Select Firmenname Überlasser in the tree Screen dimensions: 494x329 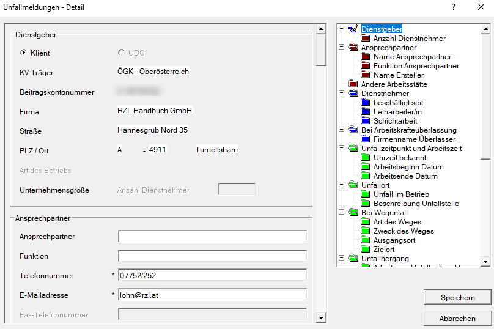point(414,139)
